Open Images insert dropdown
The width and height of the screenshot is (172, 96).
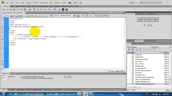(x=25, y=10)
